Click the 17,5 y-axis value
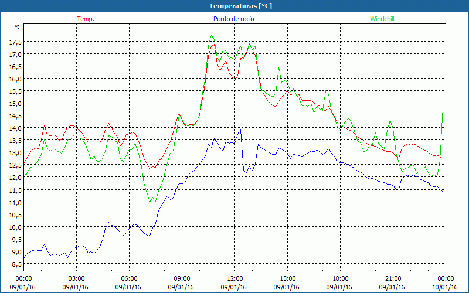 tap(15, 42)
